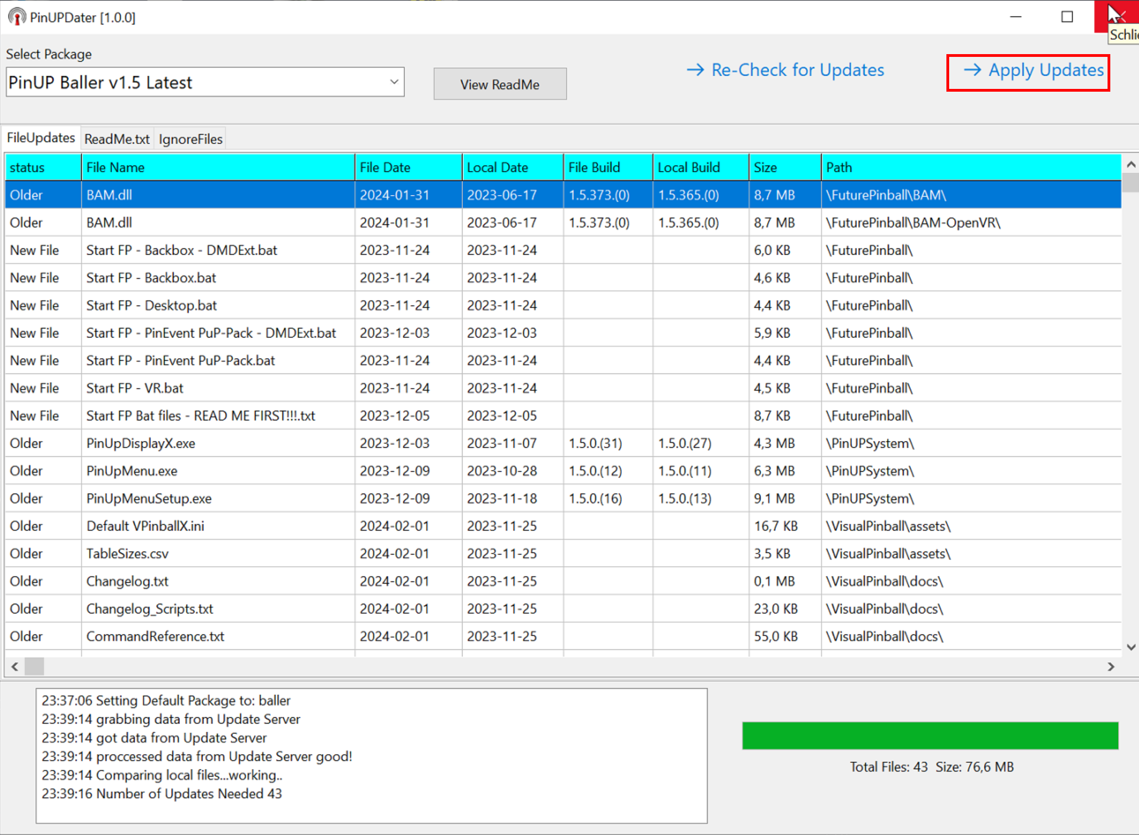The width and height of the screenshot is (1139, 835).
Task: Select Default VPinballX.ini row
Action: pos(563,526)
